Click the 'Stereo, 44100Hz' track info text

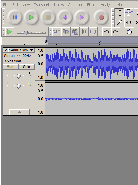click(x=17, y=56)
